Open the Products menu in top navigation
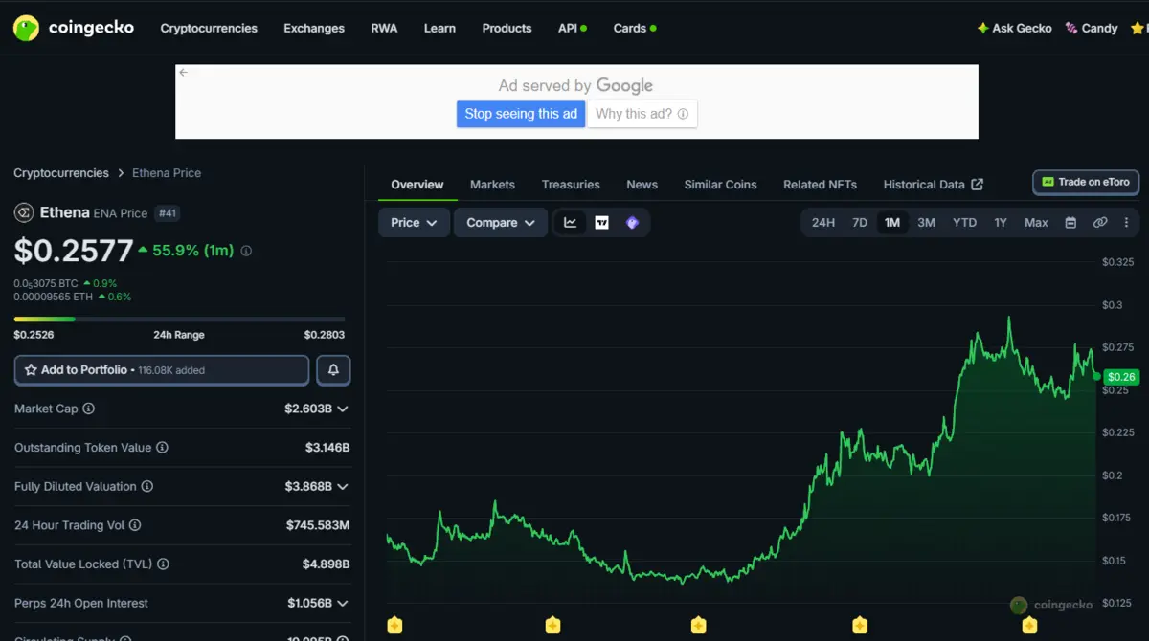Image resolution: width=1149 pixels, height=641 pixels. click(x=507, y=28)
